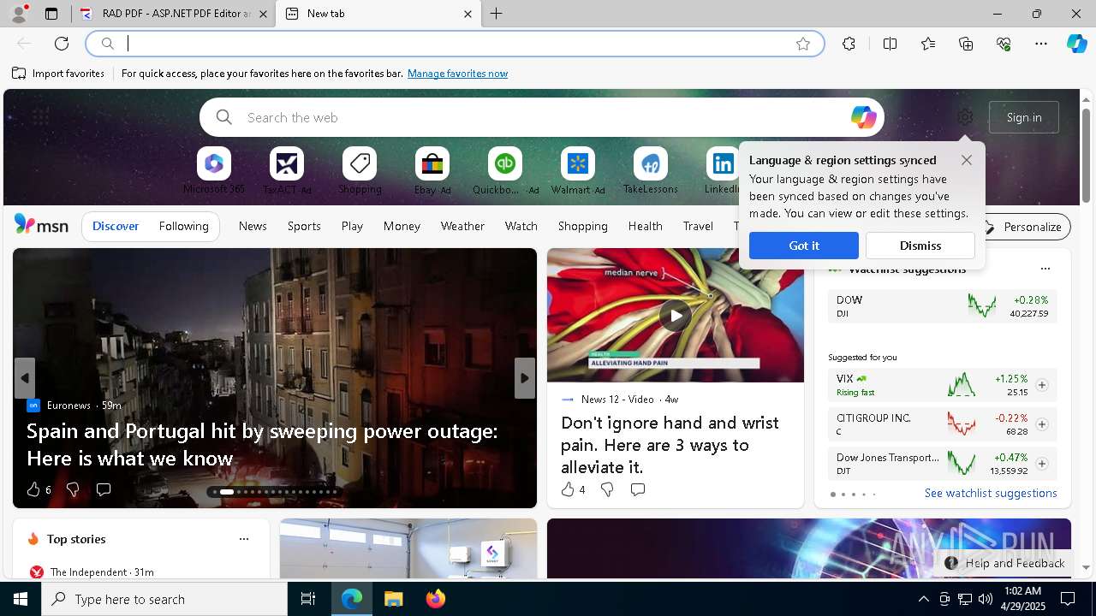Open the Health category
Screen dimensions: 1096x616
pos(646,227)
